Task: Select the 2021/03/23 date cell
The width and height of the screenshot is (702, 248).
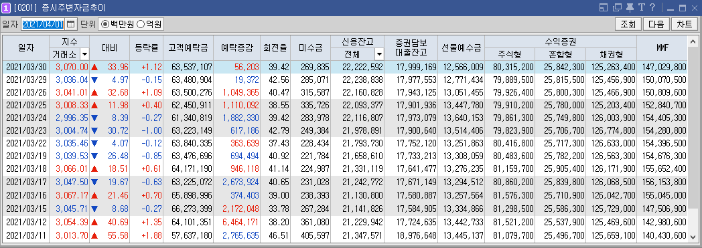Action: [x=26, y=131]
